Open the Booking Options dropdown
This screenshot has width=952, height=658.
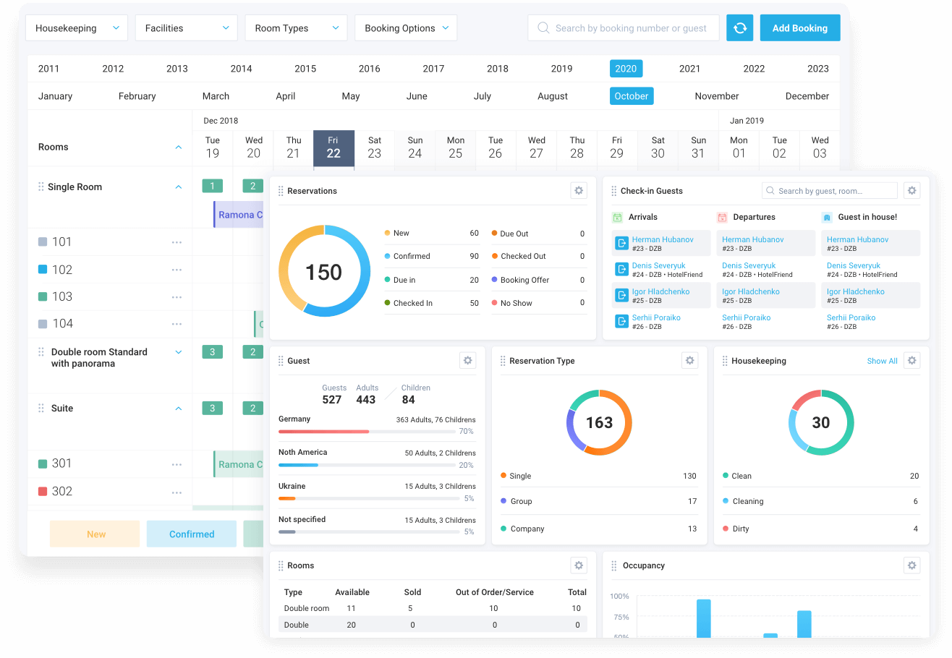[x=405, y=27]
